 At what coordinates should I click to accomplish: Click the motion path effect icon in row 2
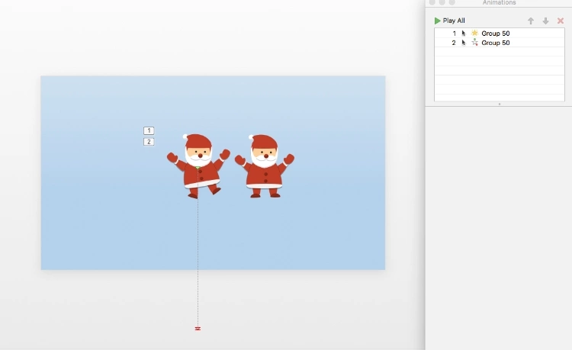tap(474, 43)
